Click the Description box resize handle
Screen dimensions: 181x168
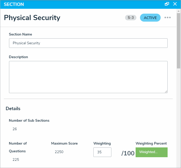point(166,91)
